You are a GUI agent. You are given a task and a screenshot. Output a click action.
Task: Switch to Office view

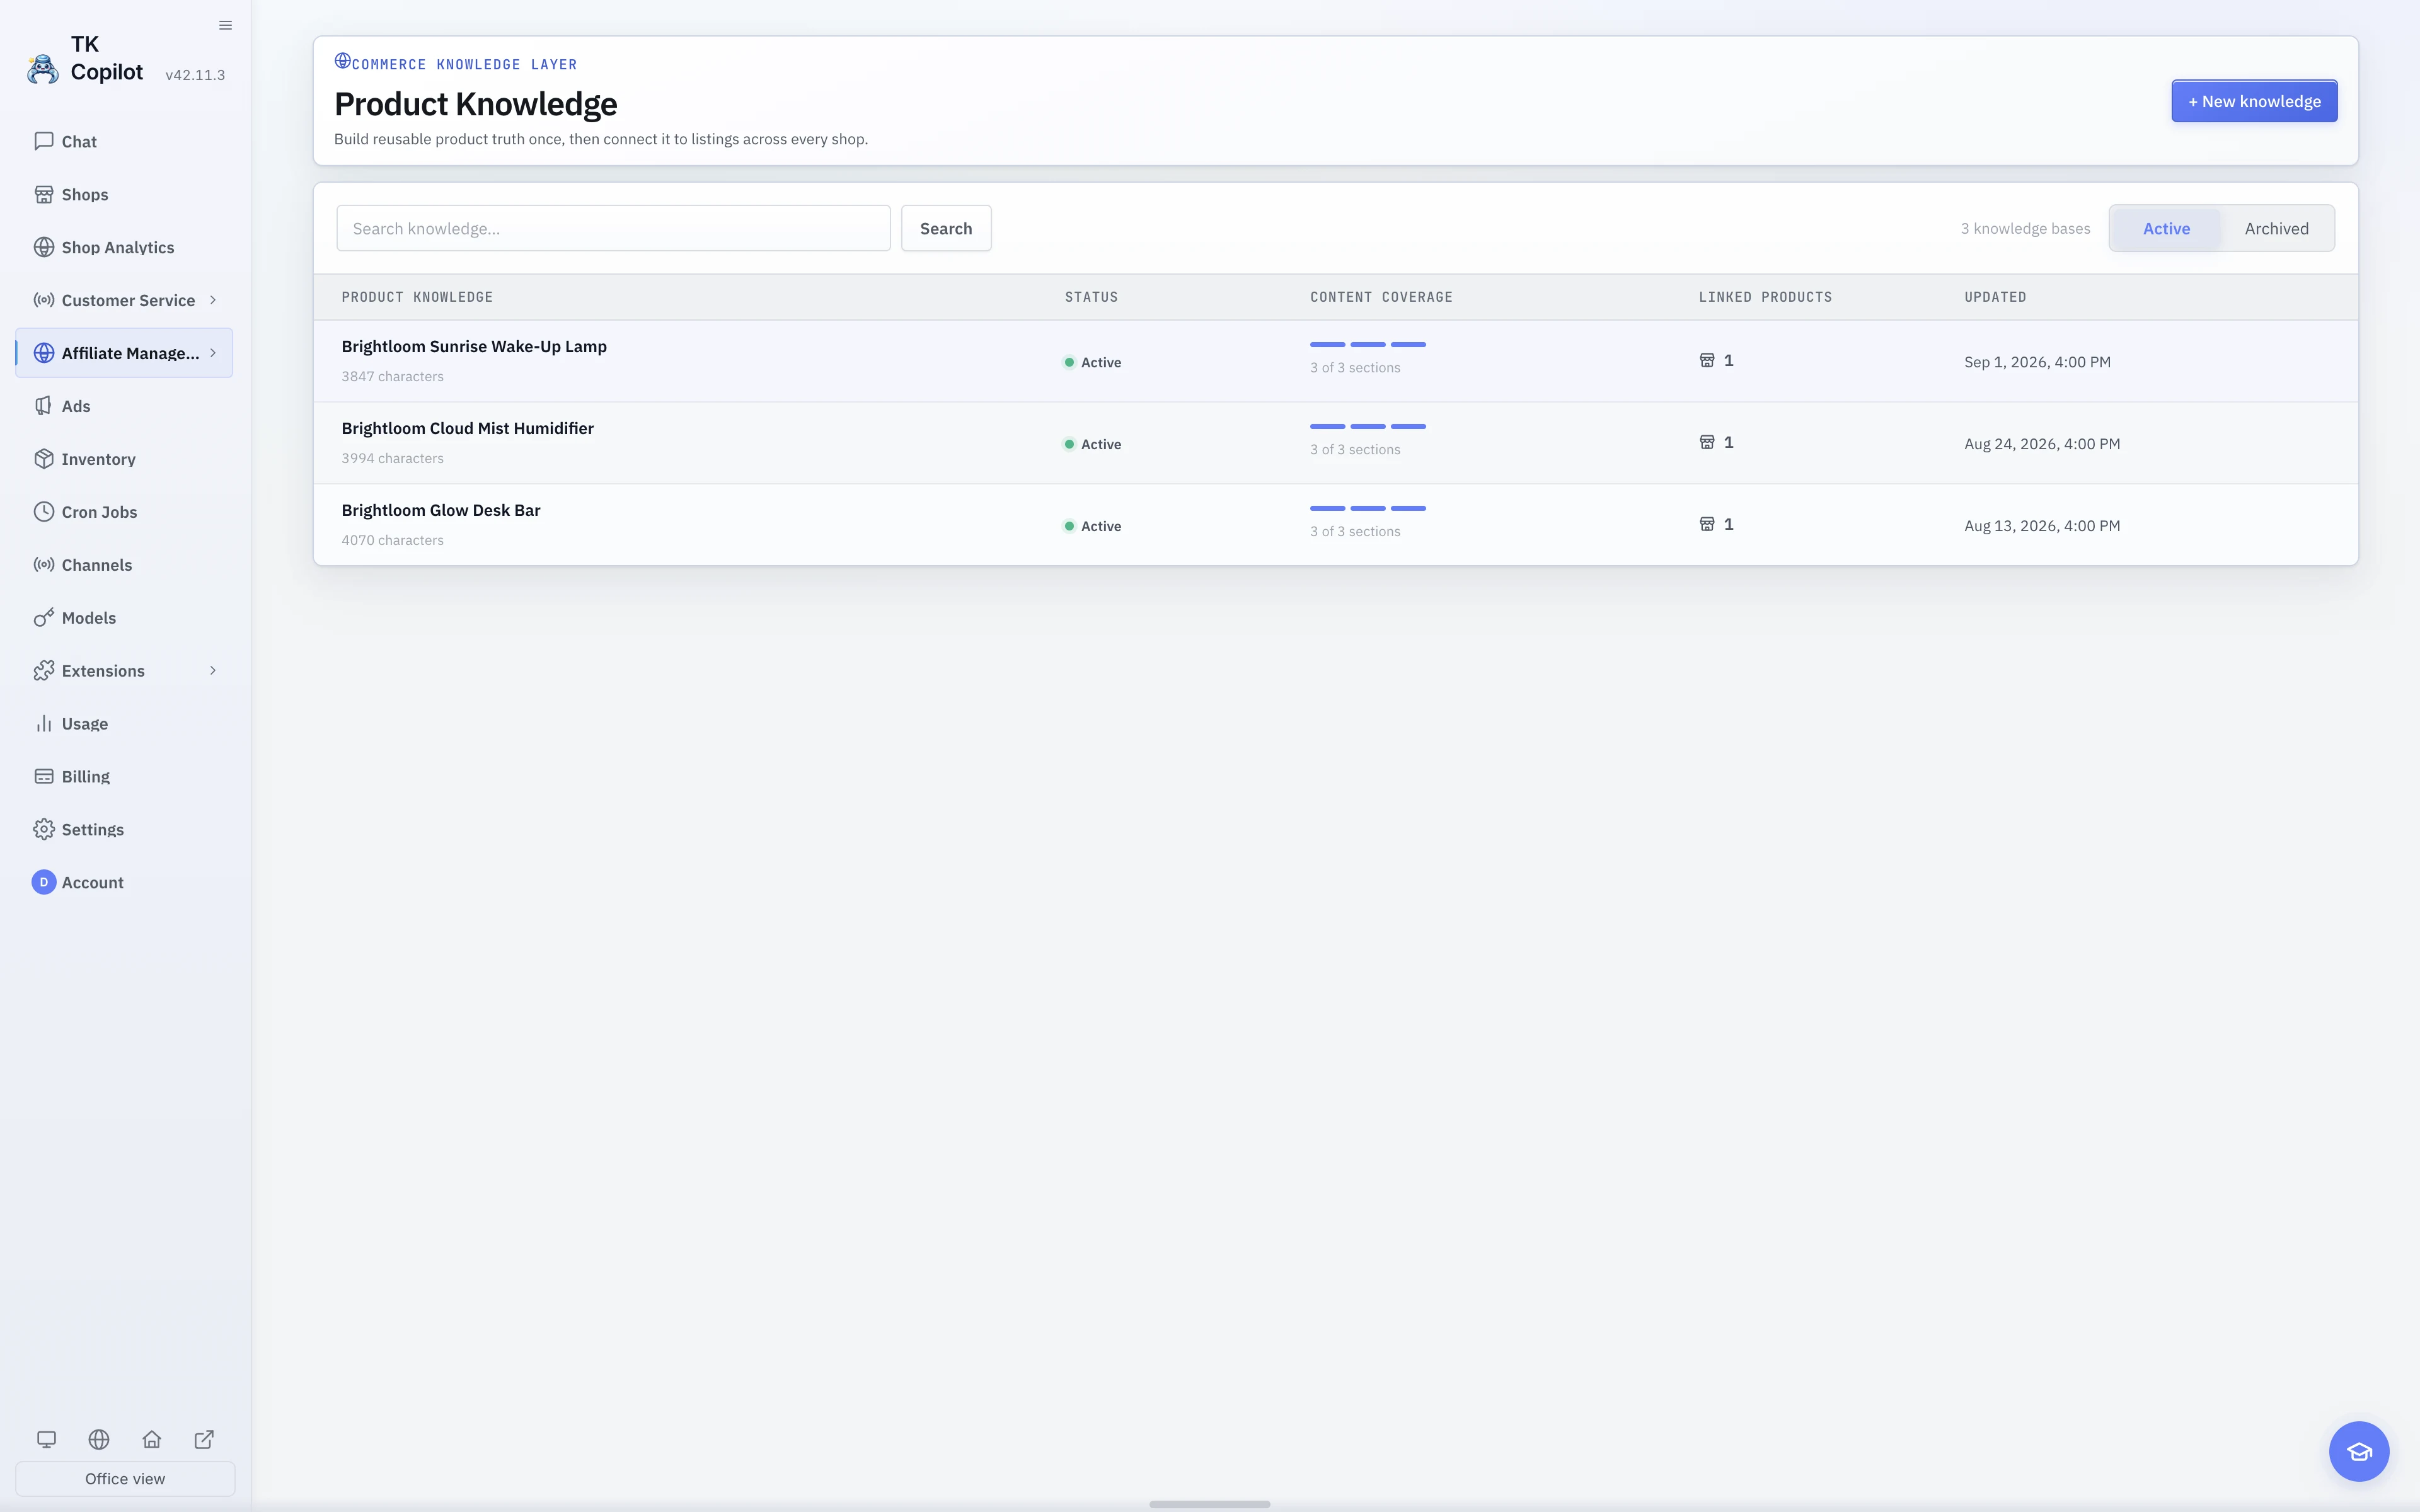125,1479
